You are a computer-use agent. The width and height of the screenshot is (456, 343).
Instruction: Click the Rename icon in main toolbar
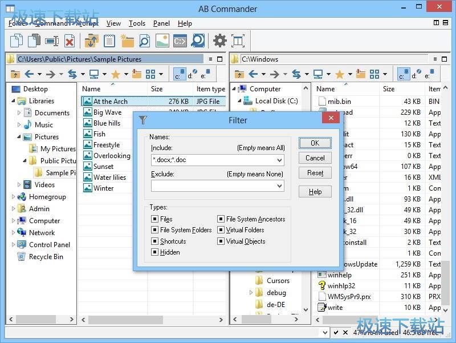tap(52, 41)
